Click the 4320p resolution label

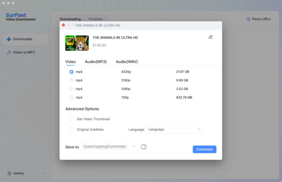coord(126,72)
